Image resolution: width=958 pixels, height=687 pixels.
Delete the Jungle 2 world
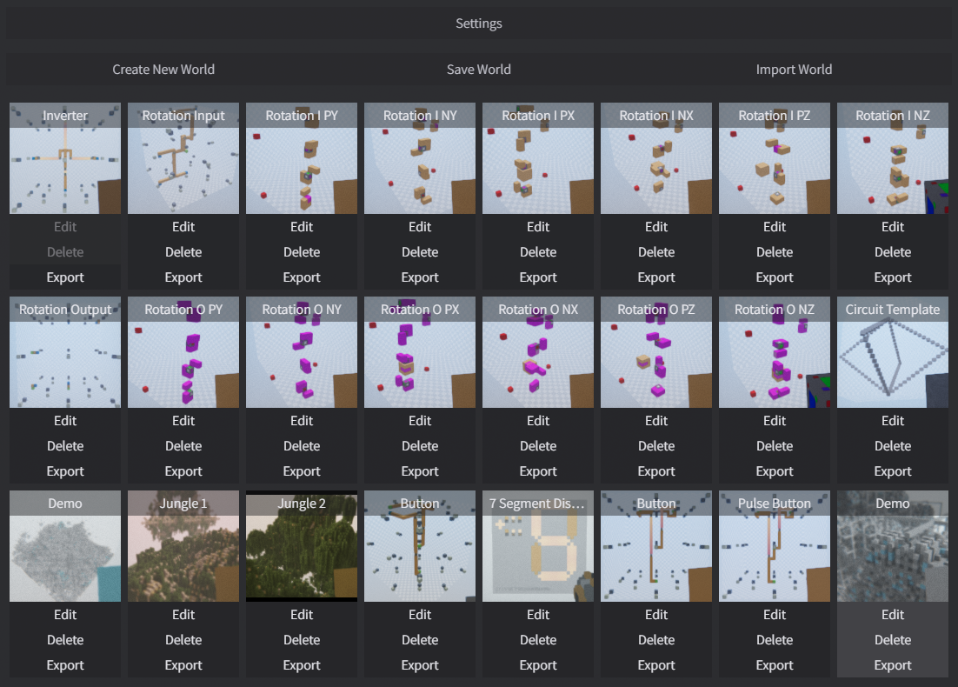[301, 639]
